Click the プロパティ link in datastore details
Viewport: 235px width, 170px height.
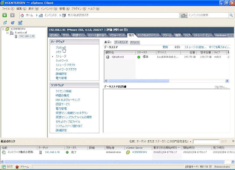(x=221, y=87)
